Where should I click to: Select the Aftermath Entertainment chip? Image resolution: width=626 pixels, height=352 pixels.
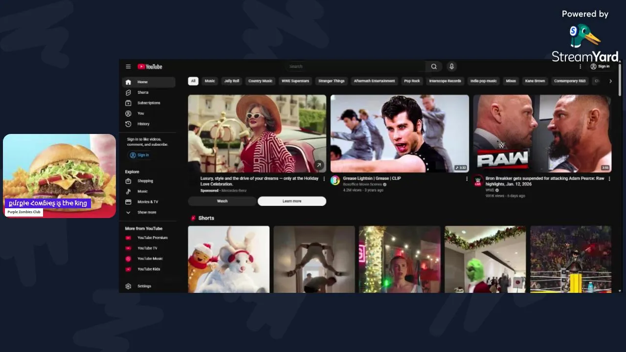pyautogui.click(x=374, y=81)
